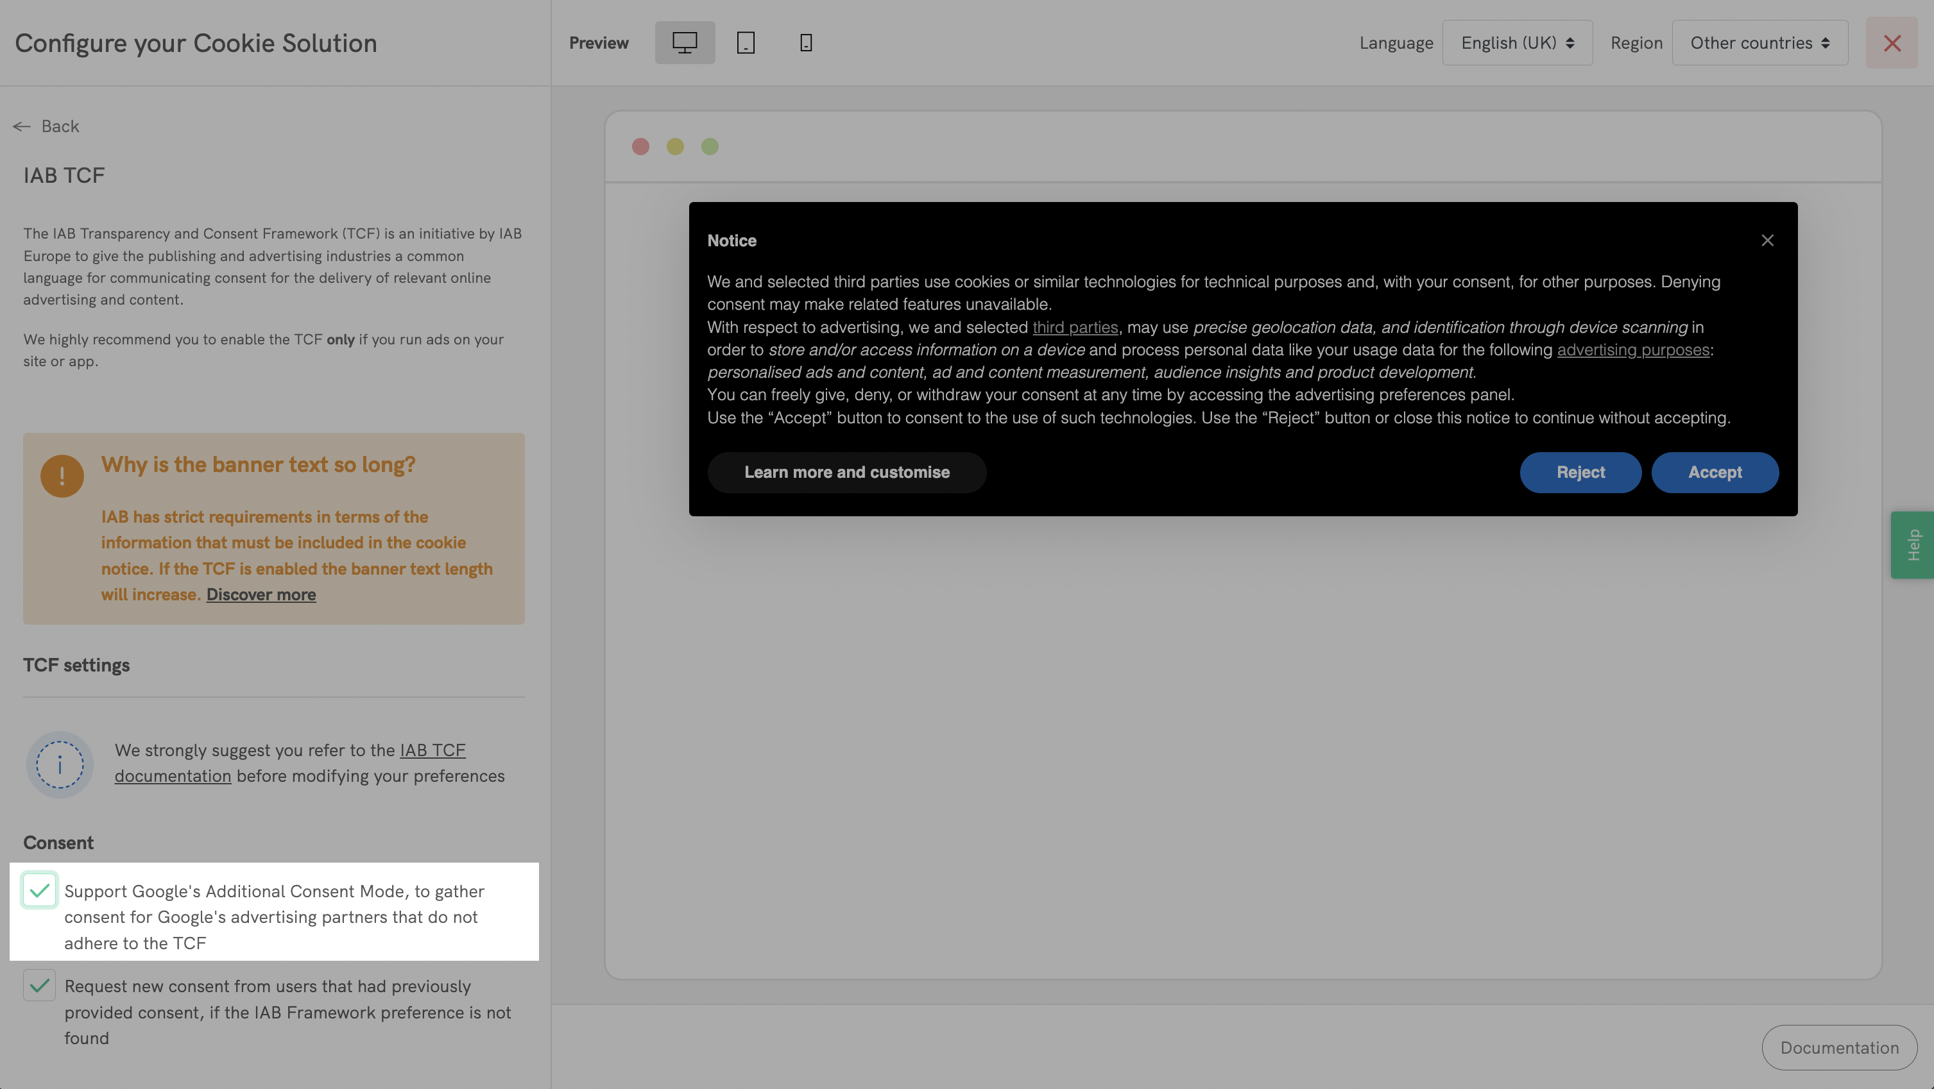Click the blue info circle icon
1934x1089 pixels.
[59, 764]
